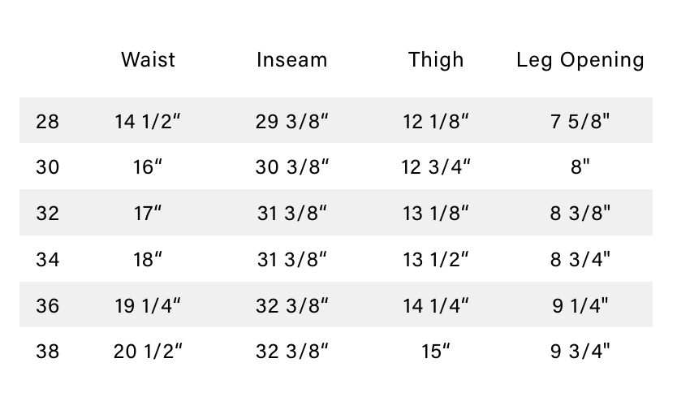Select the 20 1/2" waist measurement
The image size is (677, 393).
148,352
